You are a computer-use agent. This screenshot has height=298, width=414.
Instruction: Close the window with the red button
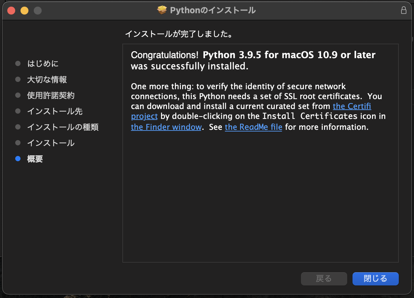[x=11, y=11]
